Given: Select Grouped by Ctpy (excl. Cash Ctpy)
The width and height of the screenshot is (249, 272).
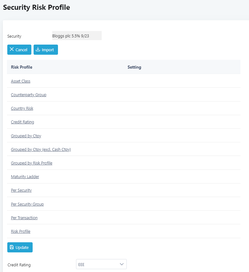Looking at the screenshot, I should [x=41, y=150].
